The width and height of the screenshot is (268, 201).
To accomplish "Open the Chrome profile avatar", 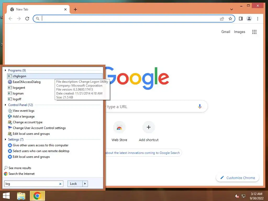I will [x=249, y=19].
